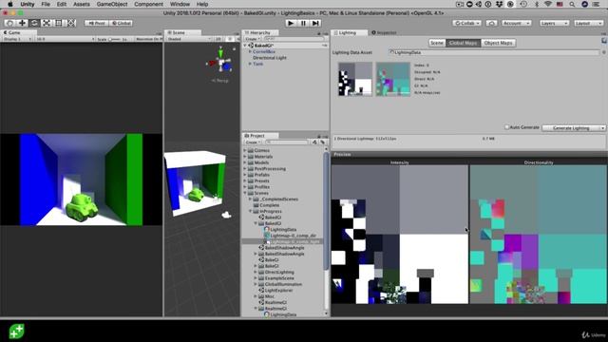
Task: Toggle scene lighting in Scene view
Action: (x=230, y=39)
